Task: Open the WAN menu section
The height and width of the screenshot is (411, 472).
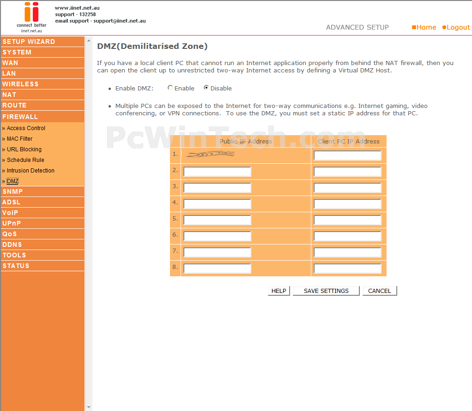Action: 43,63
